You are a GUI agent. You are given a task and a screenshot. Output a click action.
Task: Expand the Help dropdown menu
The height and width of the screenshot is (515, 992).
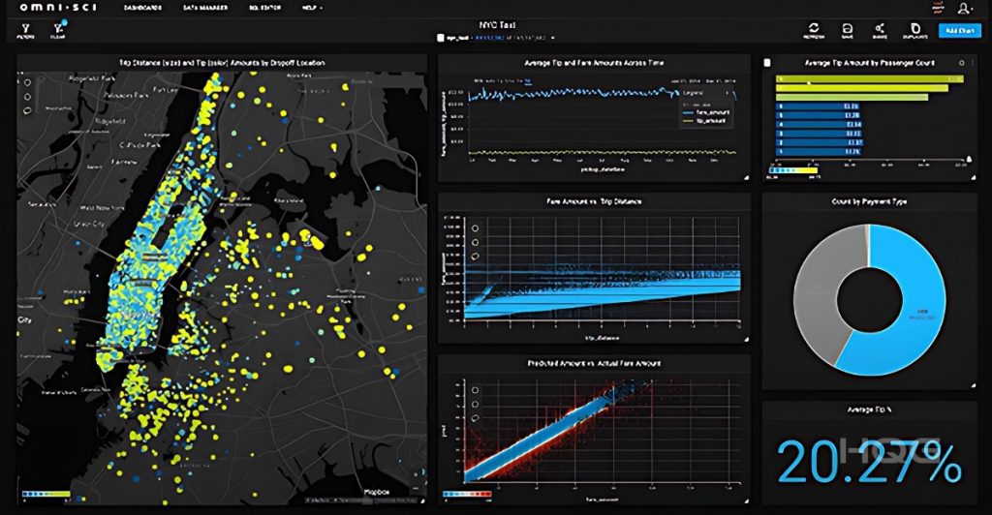[x=314, y=8]
